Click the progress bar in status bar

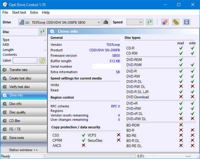tap(90, 156)
